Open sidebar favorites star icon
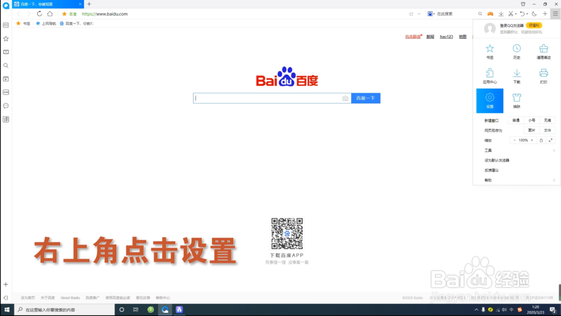Viewport: 561px width, 316px height. (x=6, y=39)
